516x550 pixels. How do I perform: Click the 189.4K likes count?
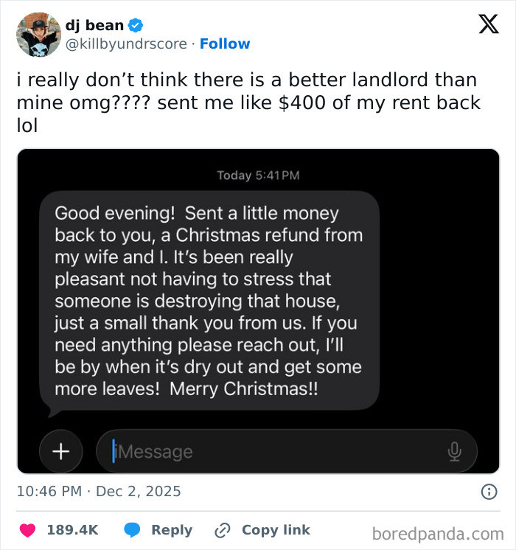[x=72, y=530]
